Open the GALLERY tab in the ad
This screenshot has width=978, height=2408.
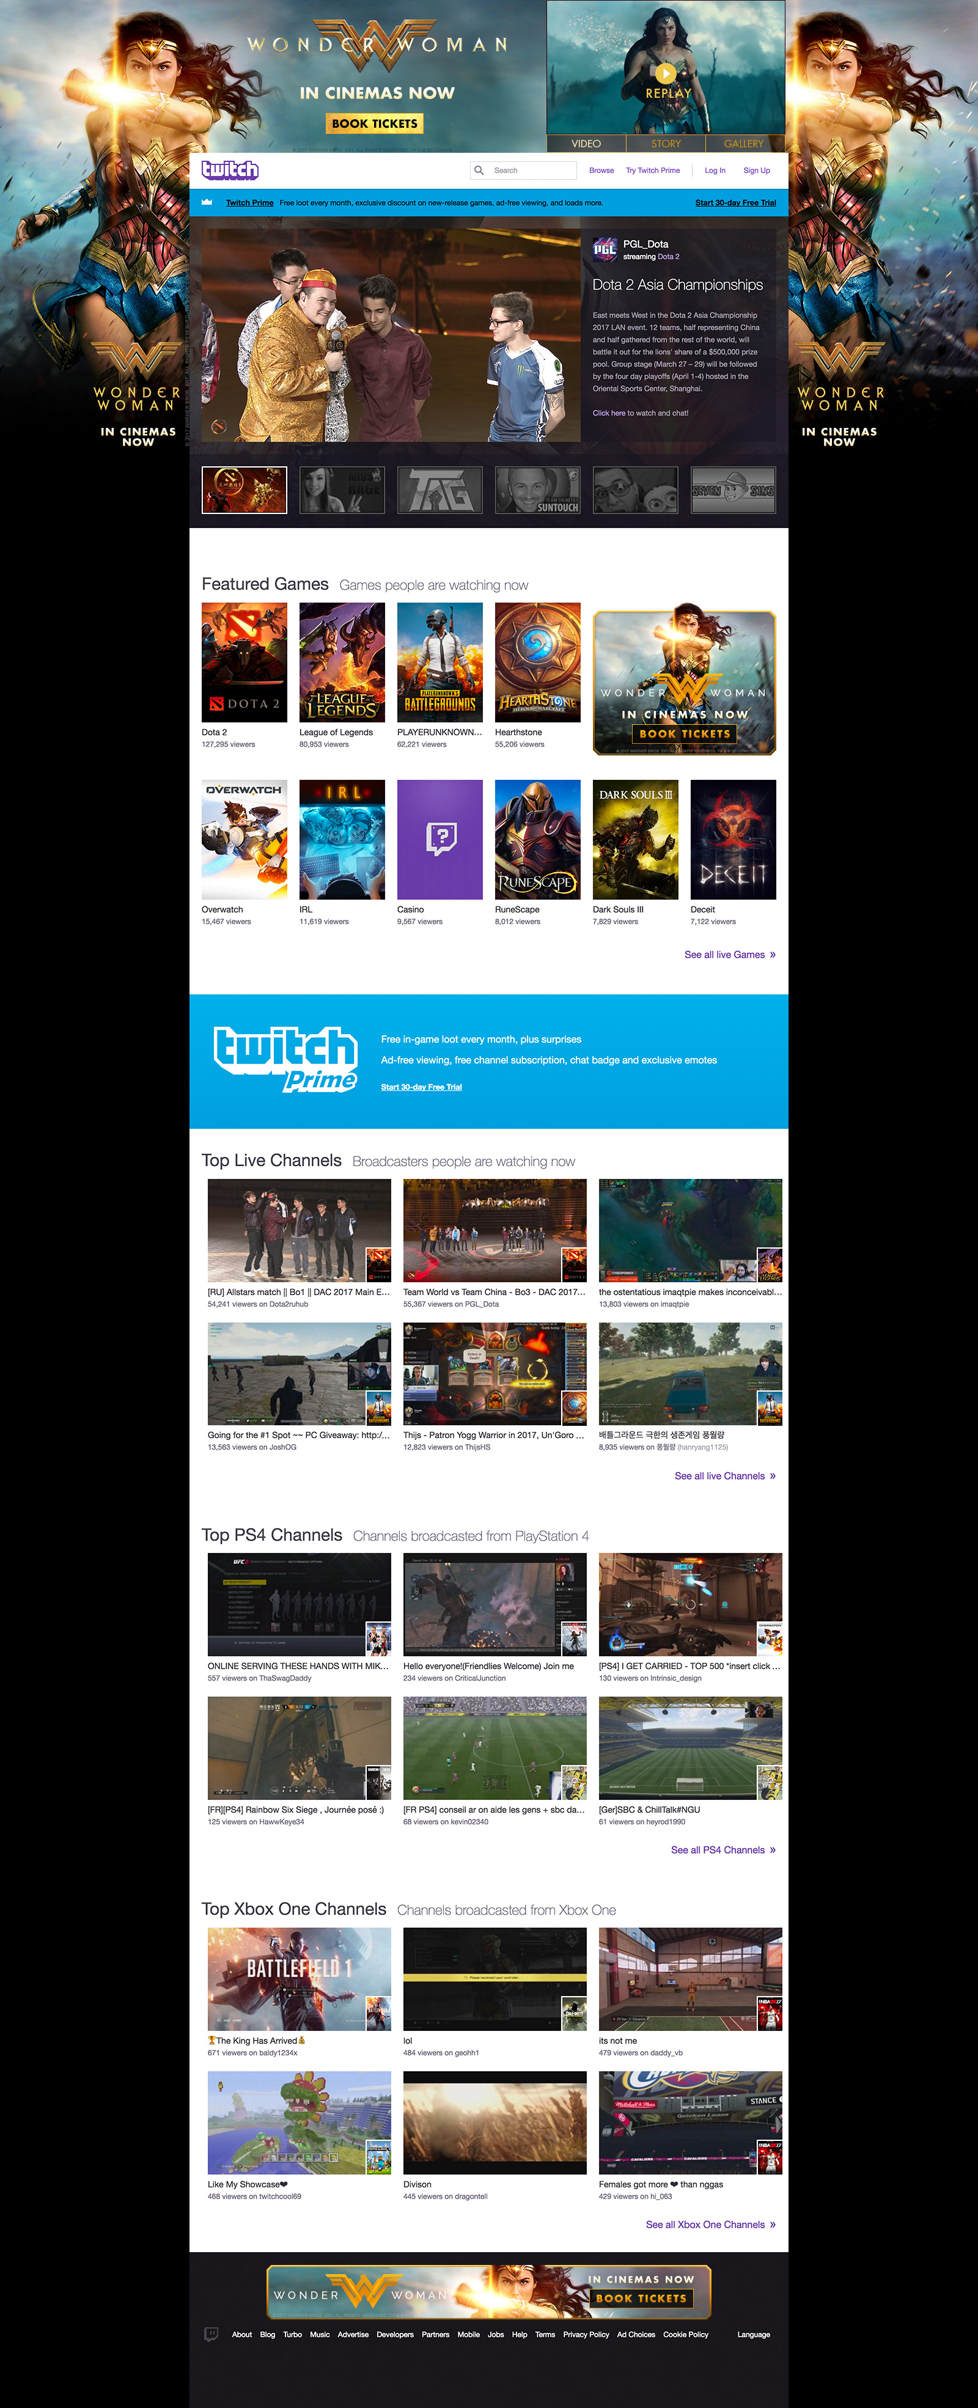coord(745,143)
